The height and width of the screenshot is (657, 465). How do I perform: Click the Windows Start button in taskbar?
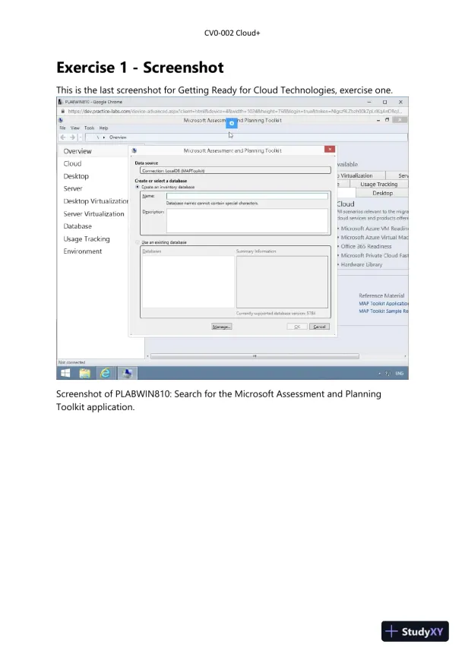point(66,373)
